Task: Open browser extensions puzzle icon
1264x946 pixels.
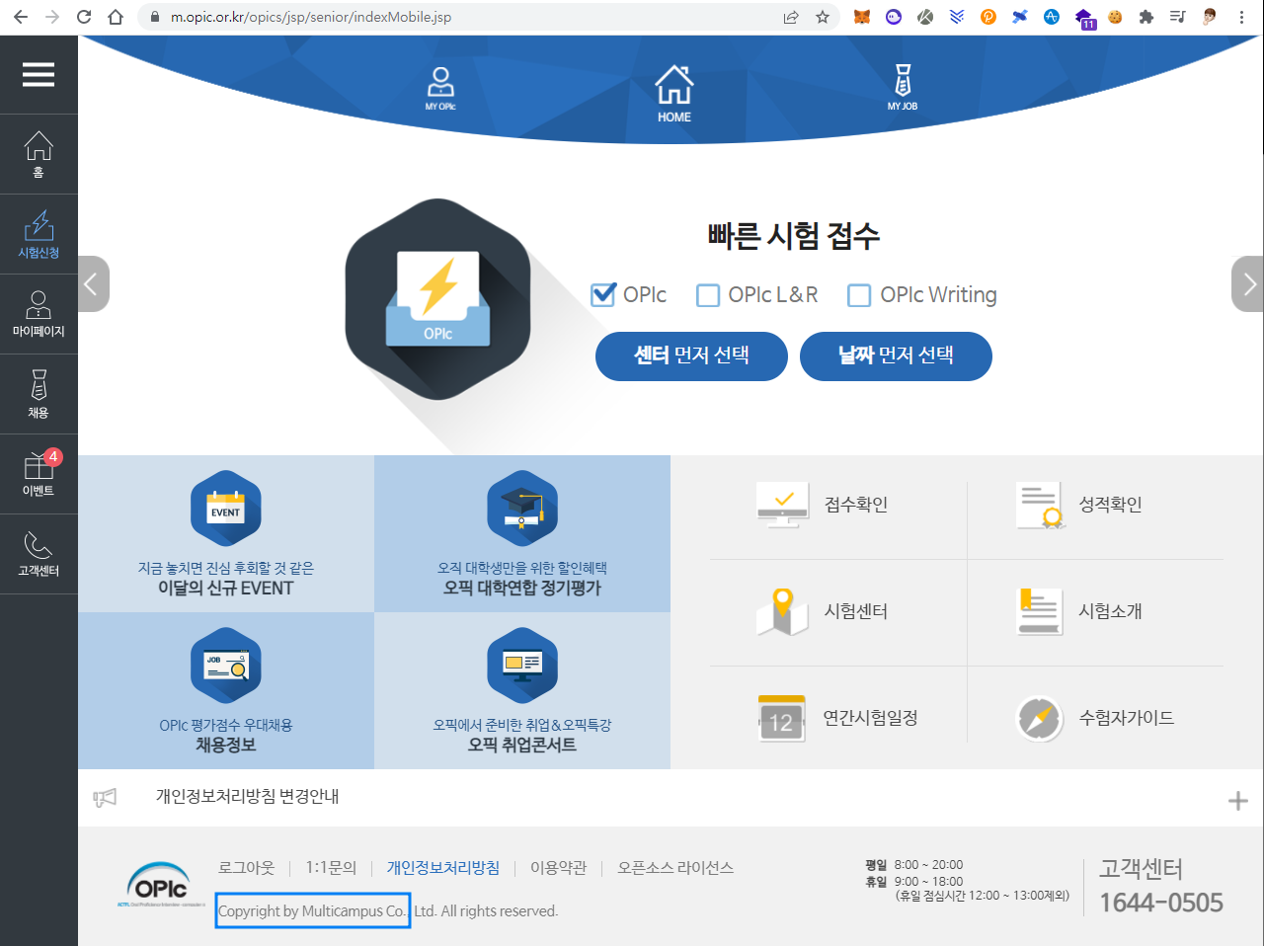Action: [x=1146, y=17]
